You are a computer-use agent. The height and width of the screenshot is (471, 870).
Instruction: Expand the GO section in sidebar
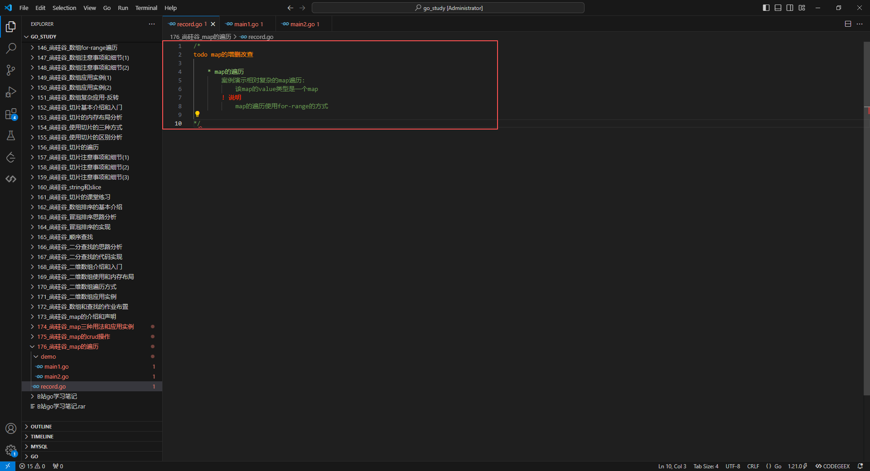click(x=92, y=457)
